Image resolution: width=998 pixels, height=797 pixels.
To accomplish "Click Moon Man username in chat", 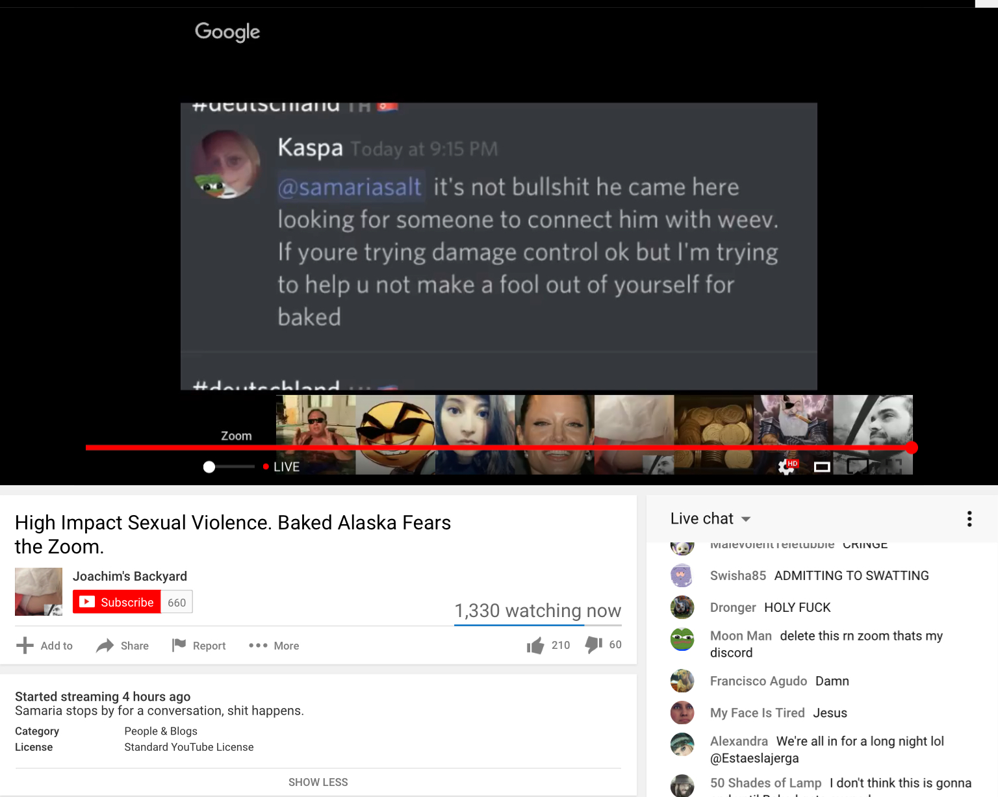I will click(741, 636).
